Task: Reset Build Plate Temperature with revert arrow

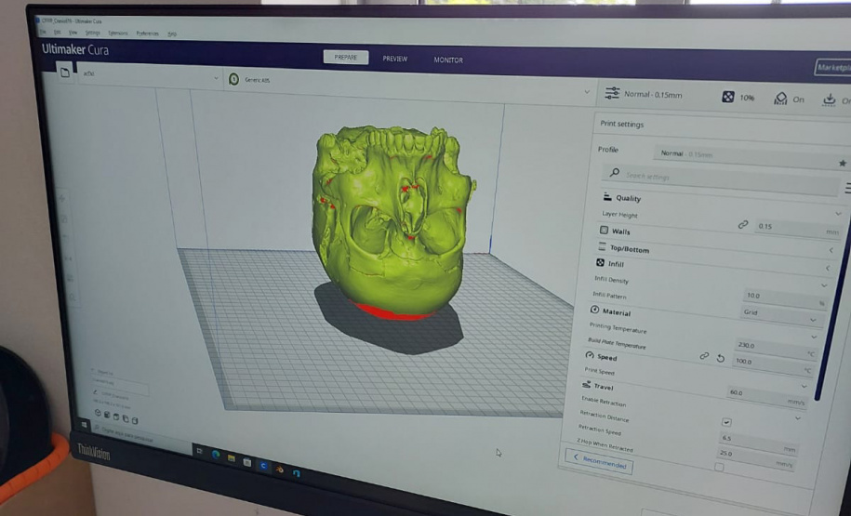Action: coord(720,359)
